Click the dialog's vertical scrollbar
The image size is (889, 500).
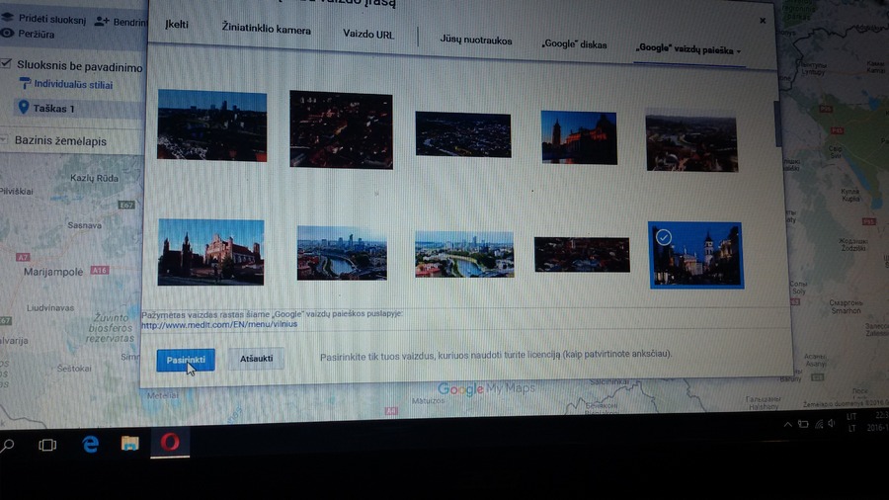coord(778,125)
